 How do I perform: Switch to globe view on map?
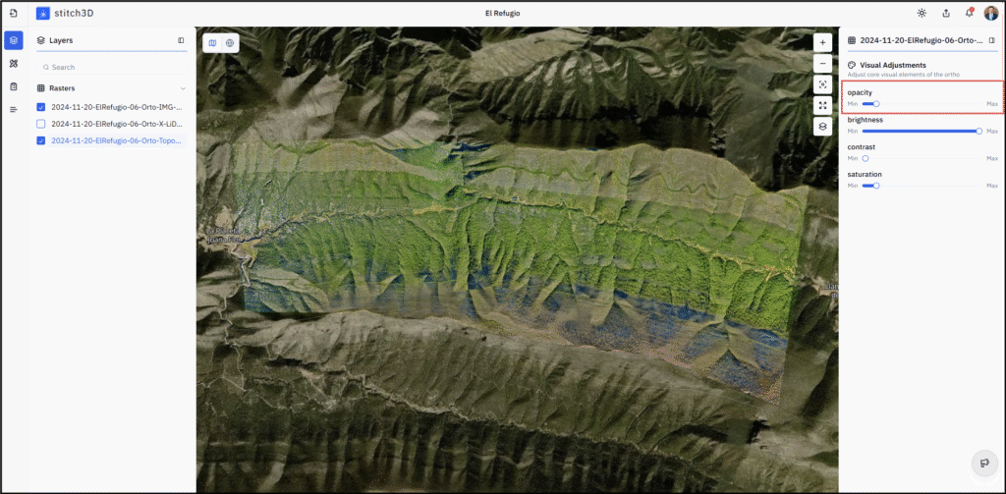[229, 43]
